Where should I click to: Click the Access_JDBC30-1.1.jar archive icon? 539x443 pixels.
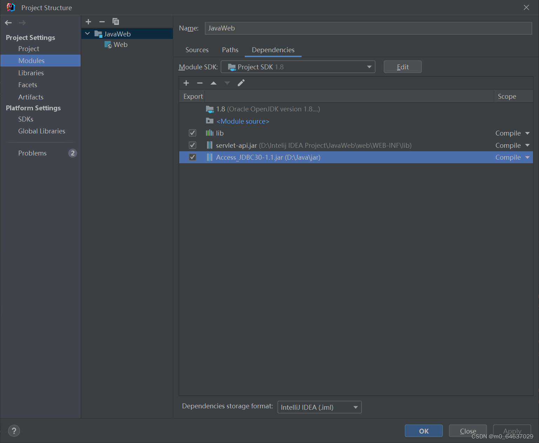(210, 157)
